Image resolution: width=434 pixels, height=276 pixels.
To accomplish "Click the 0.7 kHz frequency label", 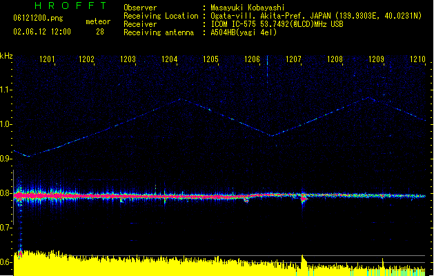I will coord(6,228).
